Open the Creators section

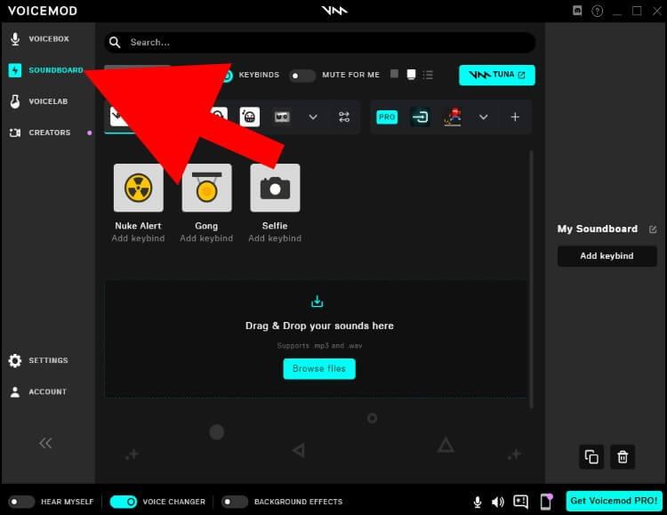[x=40, y=133]
